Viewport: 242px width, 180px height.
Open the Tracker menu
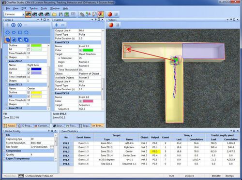pos(33,8)
